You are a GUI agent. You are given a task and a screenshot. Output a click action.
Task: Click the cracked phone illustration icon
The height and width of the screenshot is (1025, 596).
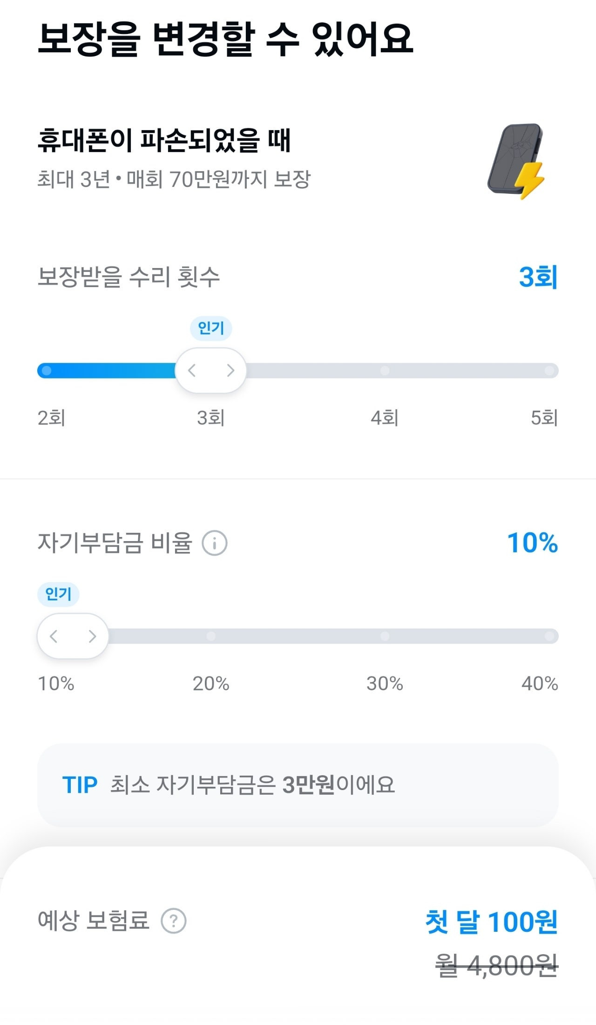516,161
